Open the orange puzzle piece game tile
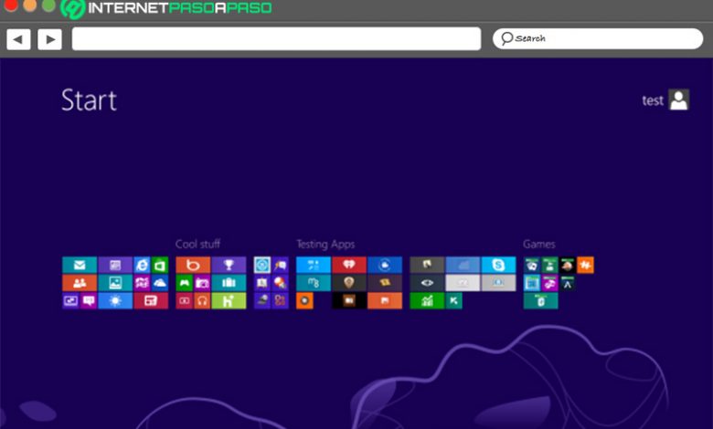This screenshot has height=429, width=713. [x=585, y=265]
